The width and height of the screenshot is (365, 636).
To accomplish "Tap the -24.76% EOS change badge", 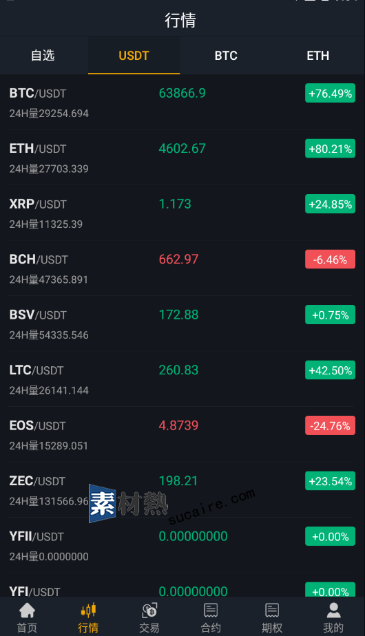I will (330, 425).
